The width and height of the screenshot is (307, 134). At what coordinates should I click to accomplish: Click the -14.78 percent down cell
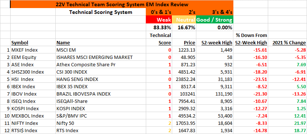tap(251, 130)
